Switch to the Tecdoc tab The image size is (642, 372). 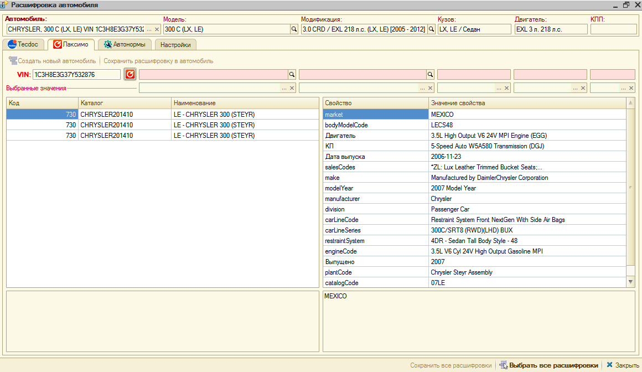click(23, 44)
